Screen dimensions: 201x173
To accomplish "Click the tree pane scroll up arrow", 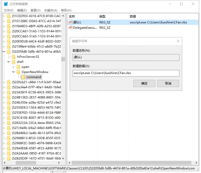I will pos(63,16).
